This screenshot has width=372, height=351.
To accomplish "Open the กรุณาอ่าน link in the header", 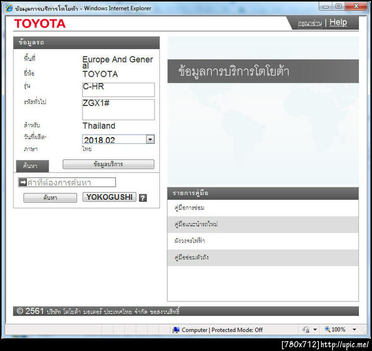I will pyautogui.click(x=310, y=23).
